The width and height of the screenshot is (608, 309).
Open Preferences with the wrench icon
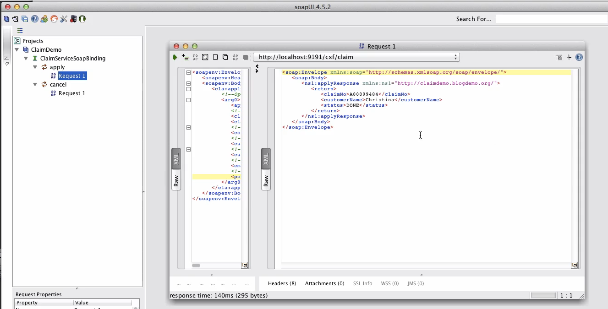(63, 19)
